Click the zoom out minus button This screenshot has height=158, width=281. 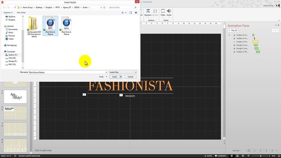[253, 156]
